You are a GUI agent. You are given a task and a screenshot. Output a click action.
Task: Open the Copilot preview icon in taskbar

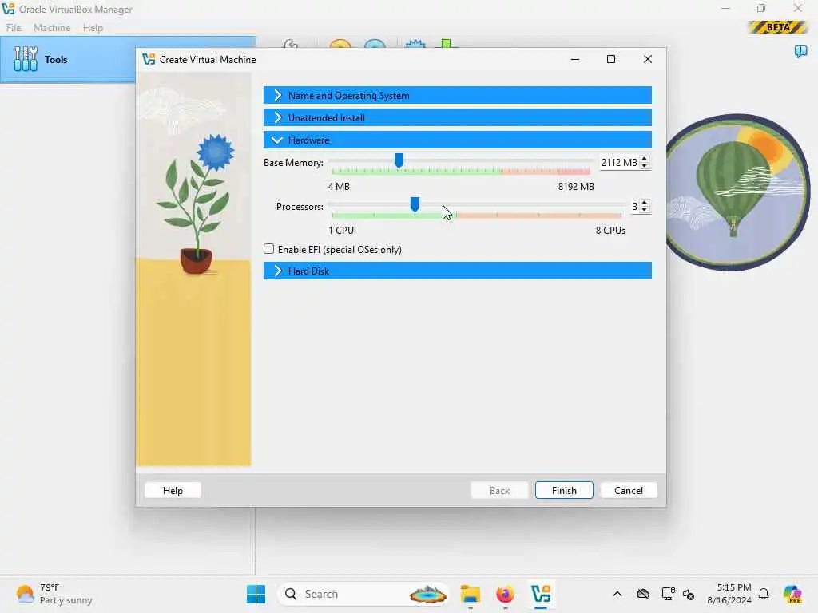click(x=792, y=594)
